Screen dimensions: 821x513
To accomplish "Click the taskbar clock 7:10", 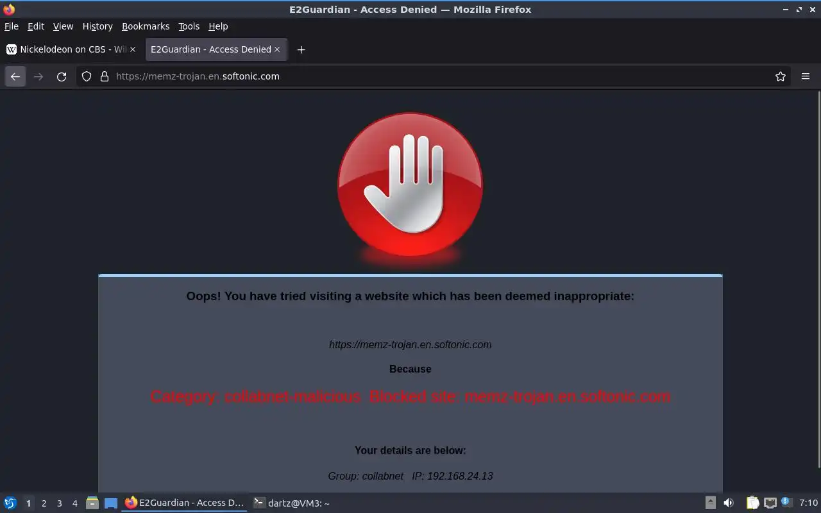I will click(x=809, y=503).
